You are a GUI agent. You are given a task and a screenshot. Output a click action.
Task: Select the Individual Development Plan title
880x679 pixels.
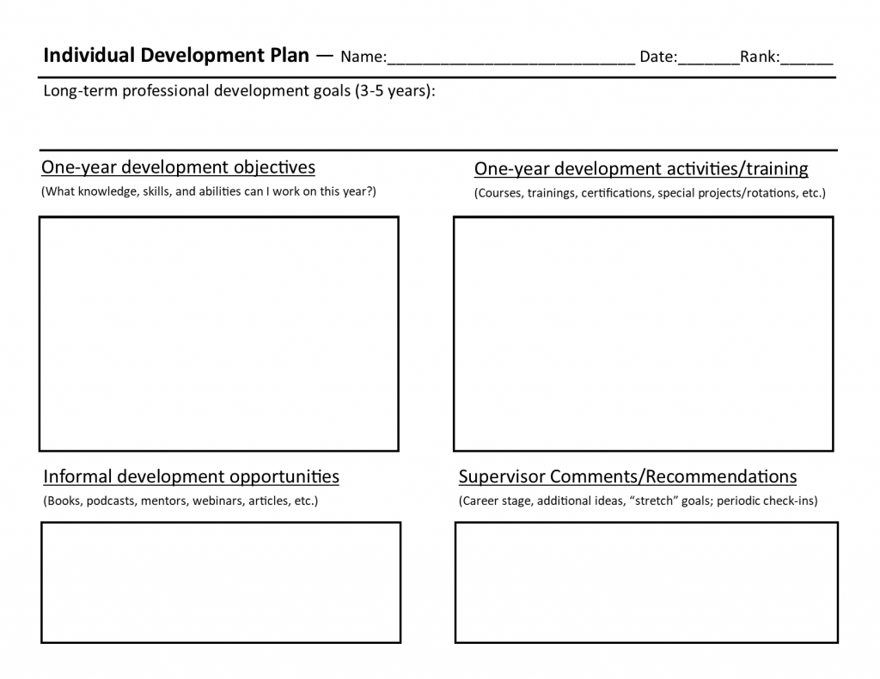point(175,56)
